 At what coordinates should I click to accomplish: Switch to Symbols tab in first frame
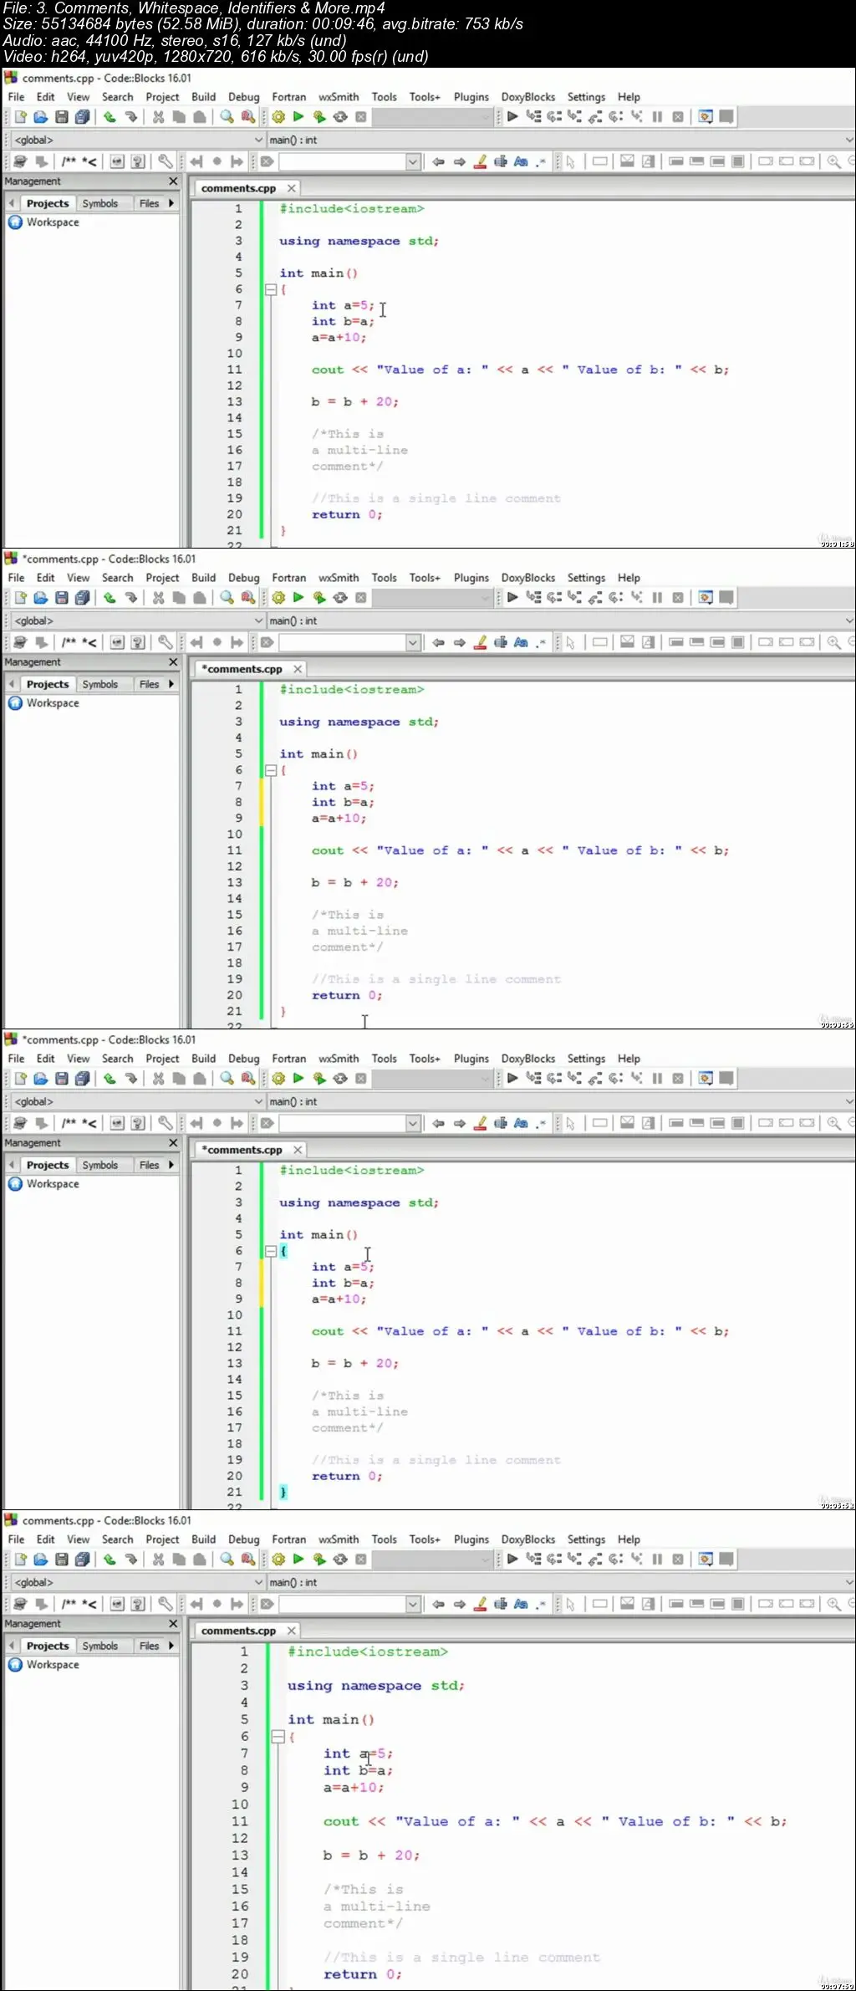pos(100,203)
